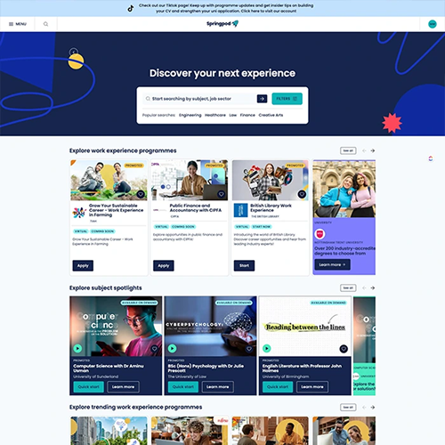The width and height of the screenshot is (445, 445).
Task: Click the British Library logo on card
Action: tap(240, 210)
